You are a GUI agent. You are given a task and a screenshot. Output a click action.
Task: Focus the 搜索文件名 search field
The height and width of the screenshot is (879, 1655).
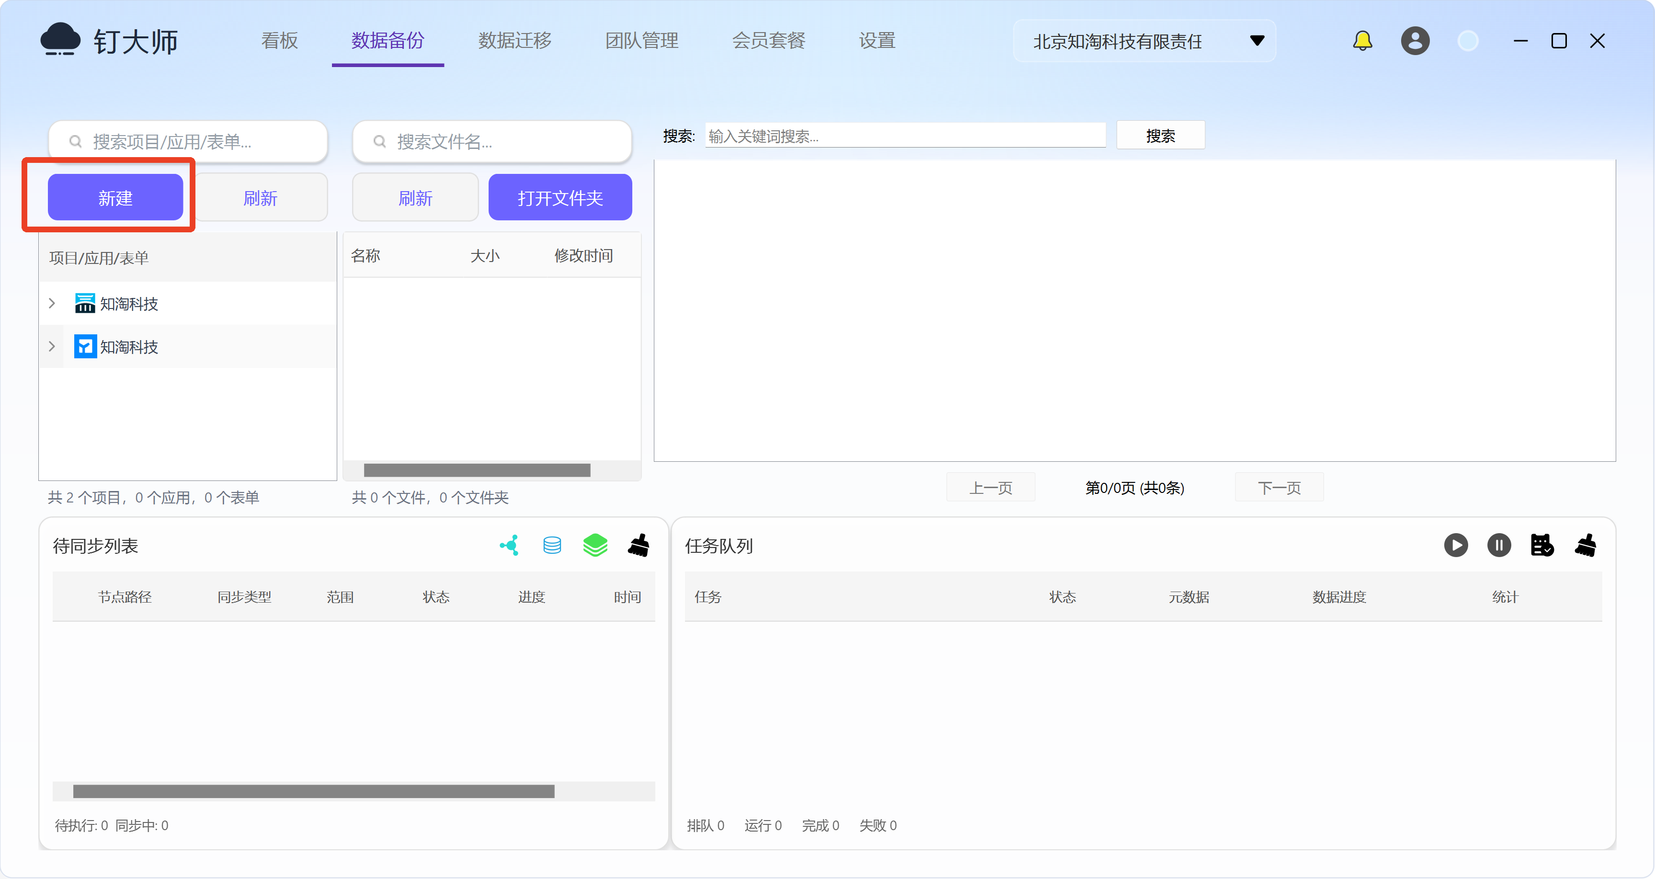[x=492, y=141]
